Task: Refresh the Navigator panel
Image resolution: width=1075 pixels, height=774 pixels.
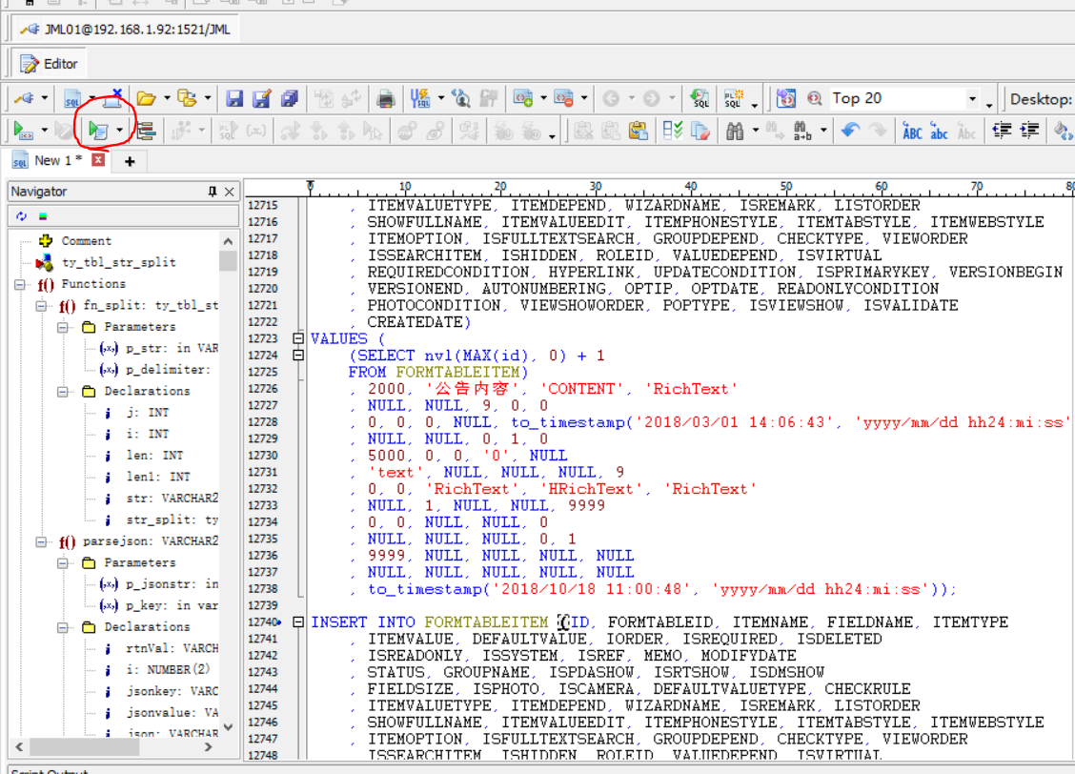Action: coord(21,216)
